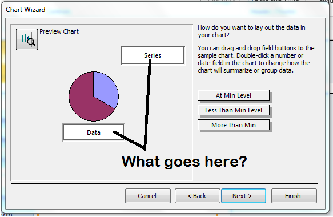
Task: Click the 'What goes here?' annotation text
Action: pyautogui.click(x=184, y=162)
